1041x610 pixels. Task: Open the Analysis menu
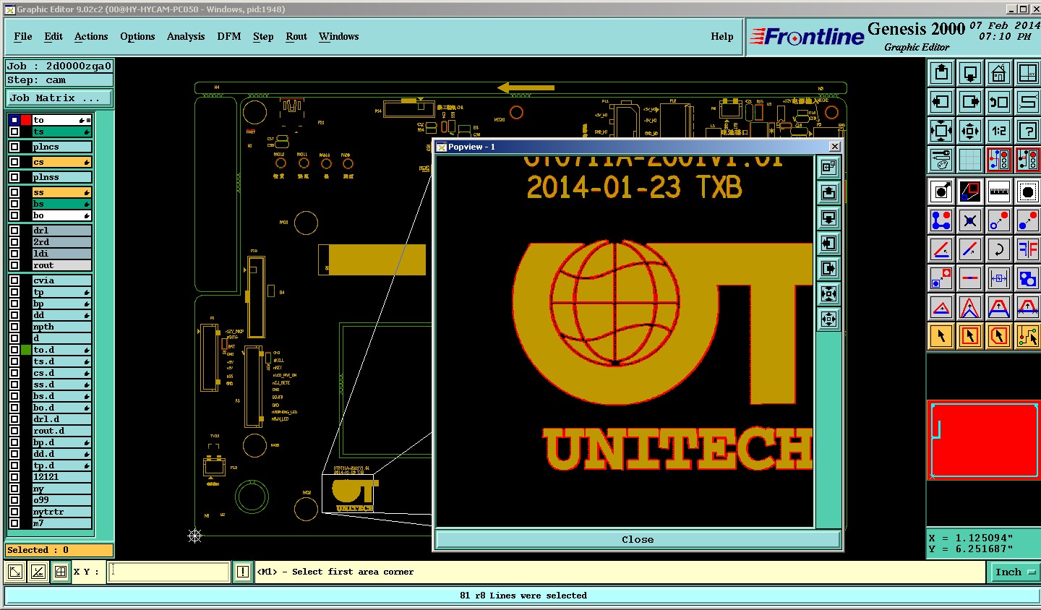186,36
